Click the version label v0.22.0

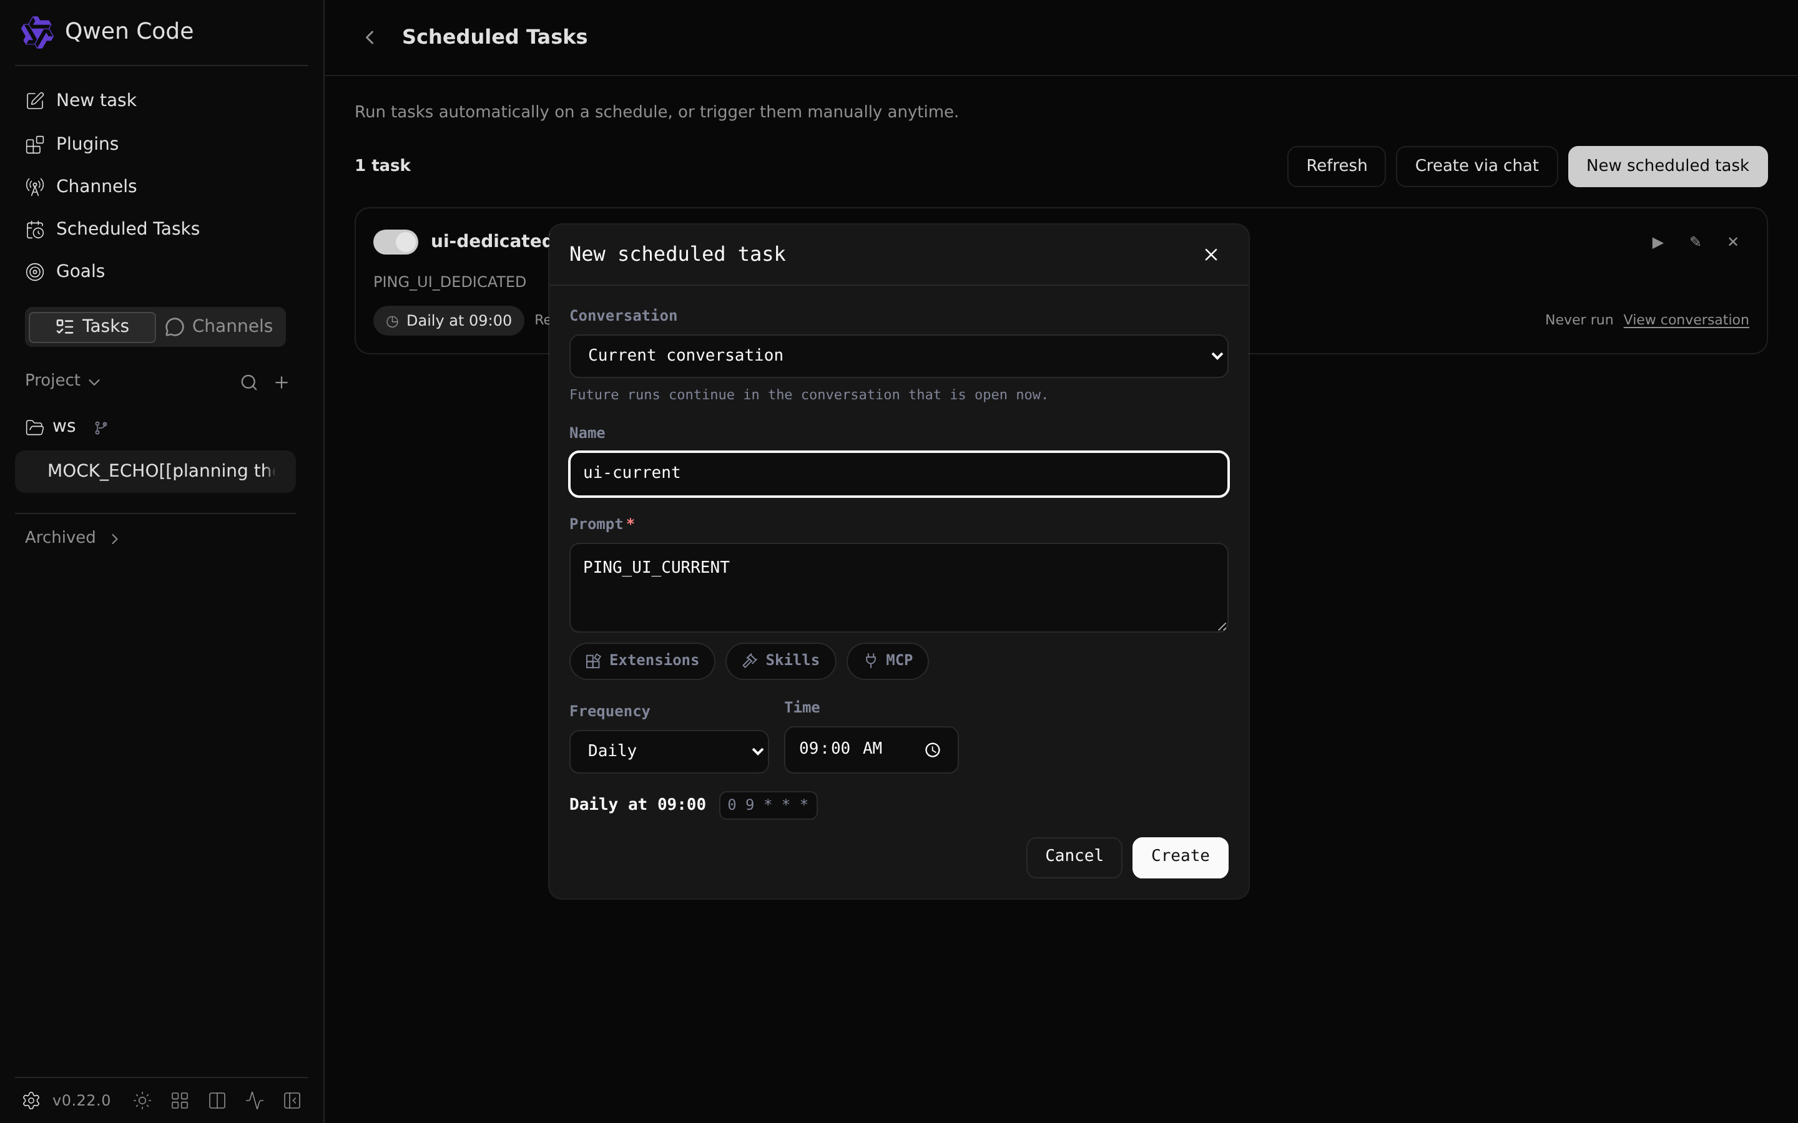coord(81,1100)
